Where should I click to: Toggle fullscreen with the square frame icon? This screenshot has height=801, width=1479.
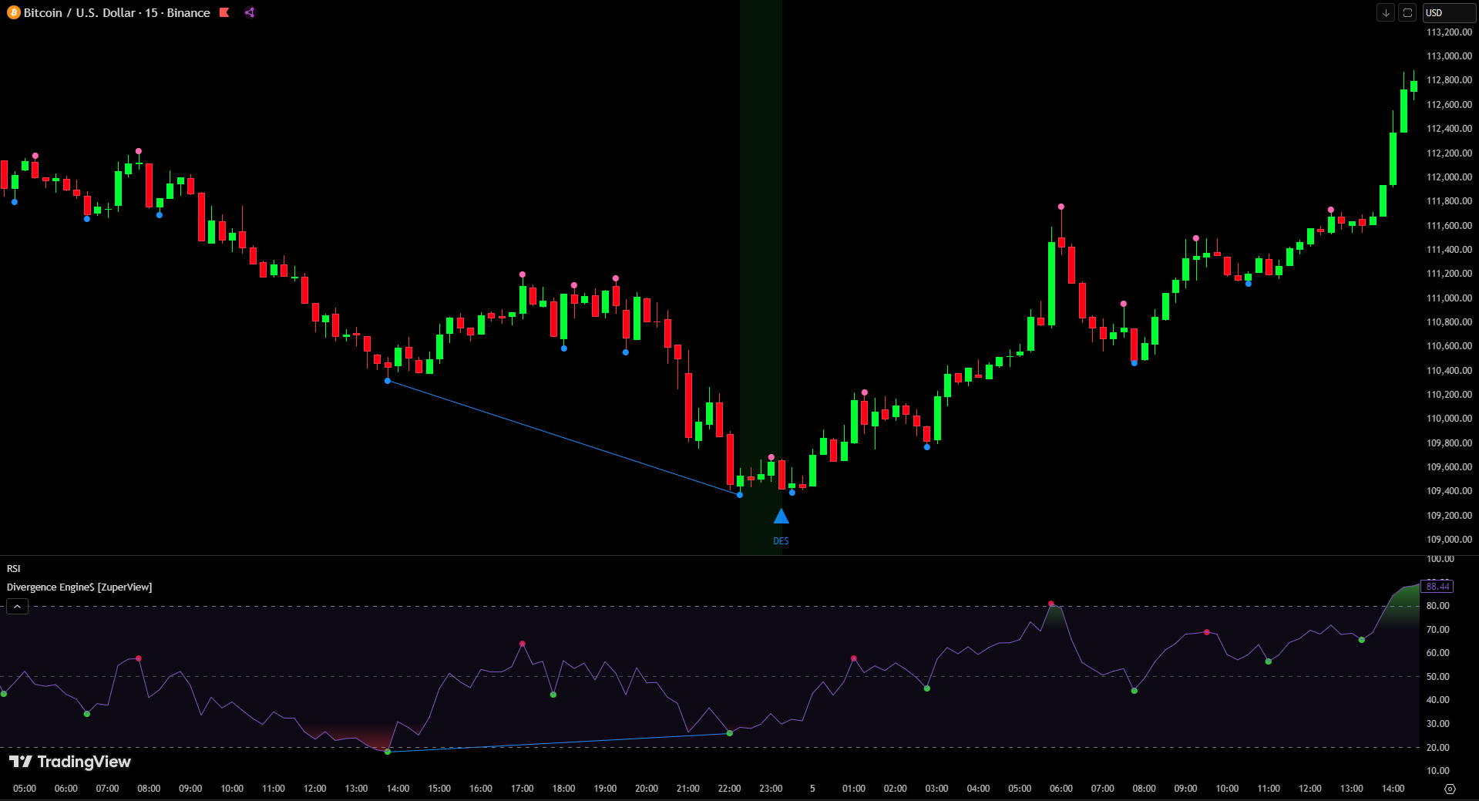[1407, 13]
